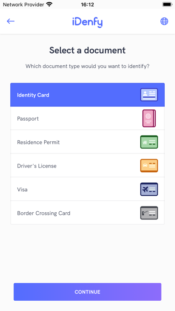The width and height of the screenshot is (175, 311).
Task: Tap the back arrow icon
Action: [x=11, y=21]
